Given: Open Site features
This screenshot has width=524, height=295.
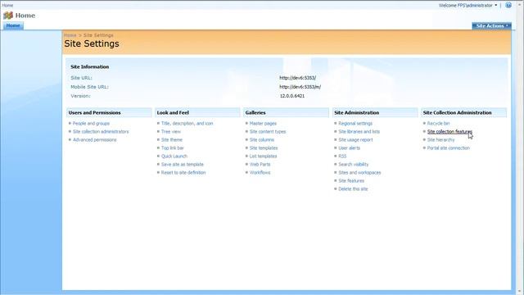Looking at the screenshot, I should click(351, 180).
